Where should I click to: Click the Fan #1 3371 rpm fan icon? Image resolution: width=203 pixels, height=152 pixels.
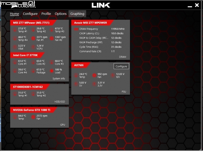33,38
